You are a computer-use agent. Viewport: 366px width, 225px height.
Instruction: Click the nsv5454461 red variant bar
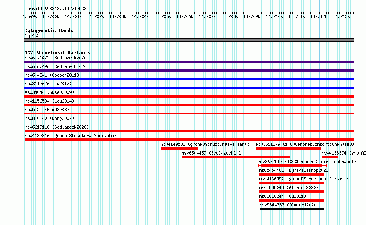click(x=292, y=174)
